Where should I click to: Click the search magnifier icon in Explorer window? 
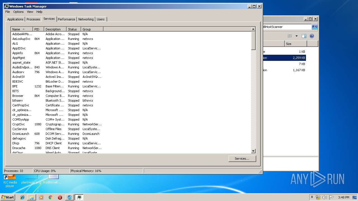coord(315,27)
